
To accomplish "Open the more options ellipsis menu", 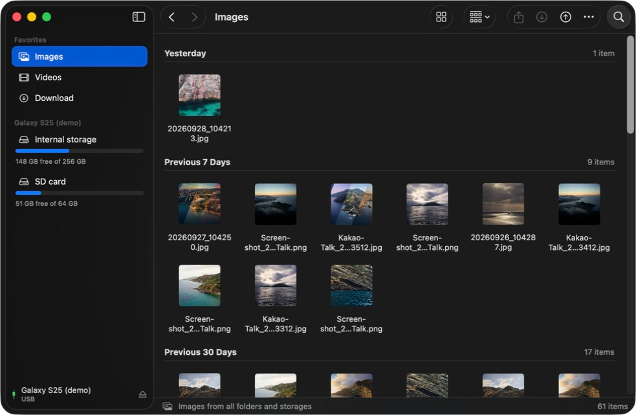I will point(589,17).
